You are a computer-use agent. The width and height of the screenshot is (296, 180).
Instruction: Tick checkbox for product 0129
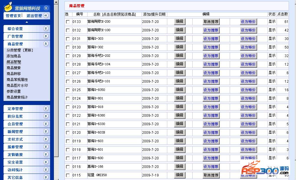(x=68, y=56)
